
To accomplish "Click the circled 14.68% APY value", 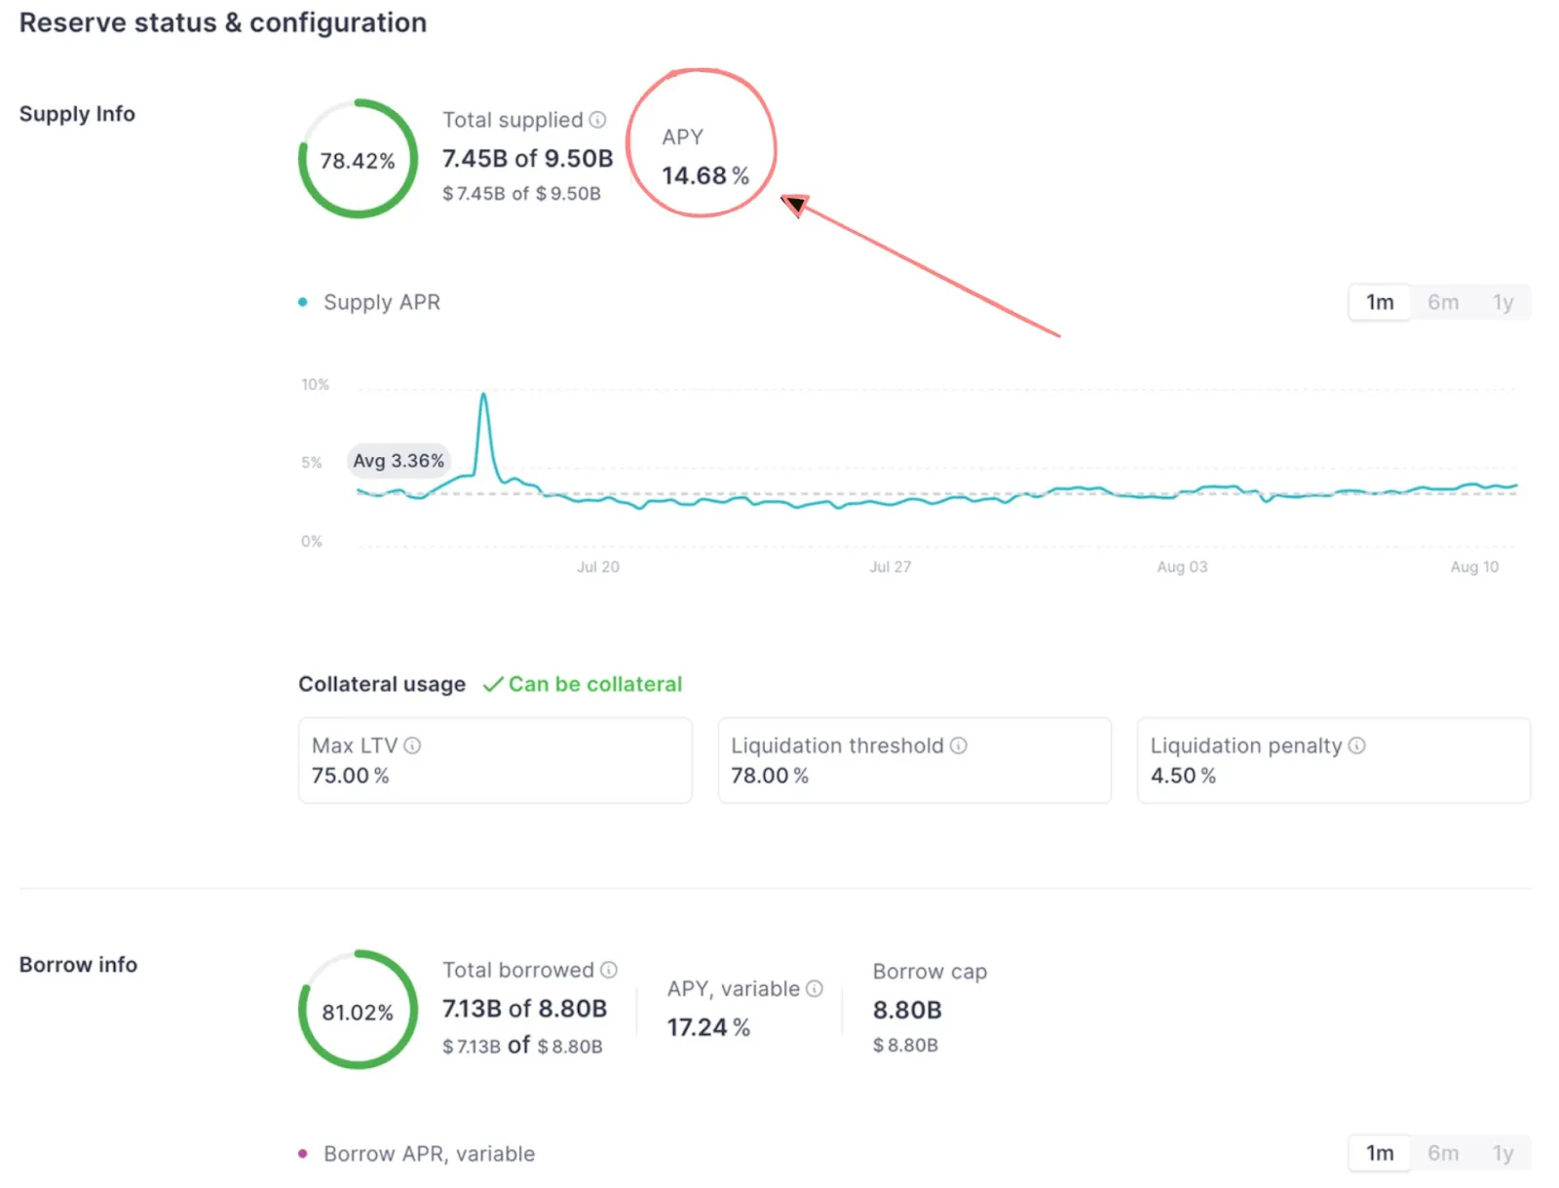I will 704,175.
